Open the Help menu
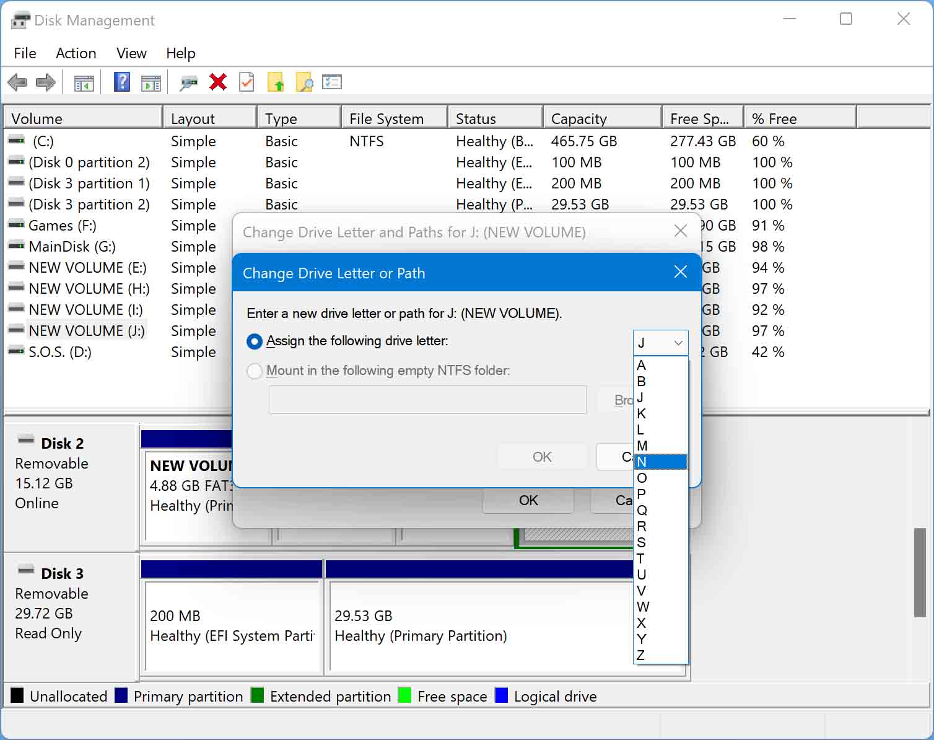This screenshot has width=934, height=740. pyautogui.click(x=180, y=53)
